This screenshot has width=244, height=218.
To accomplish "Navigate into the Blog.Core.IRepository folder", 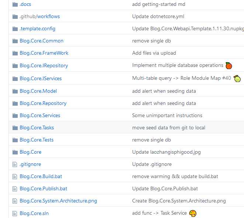I will pyautogui.click(x=44, y=66).
